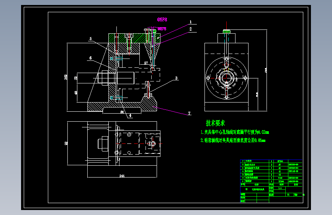Select callout balloon number 7 on drawing
Image resolution: width=332 pixels, height=215 pixels.
189,113
